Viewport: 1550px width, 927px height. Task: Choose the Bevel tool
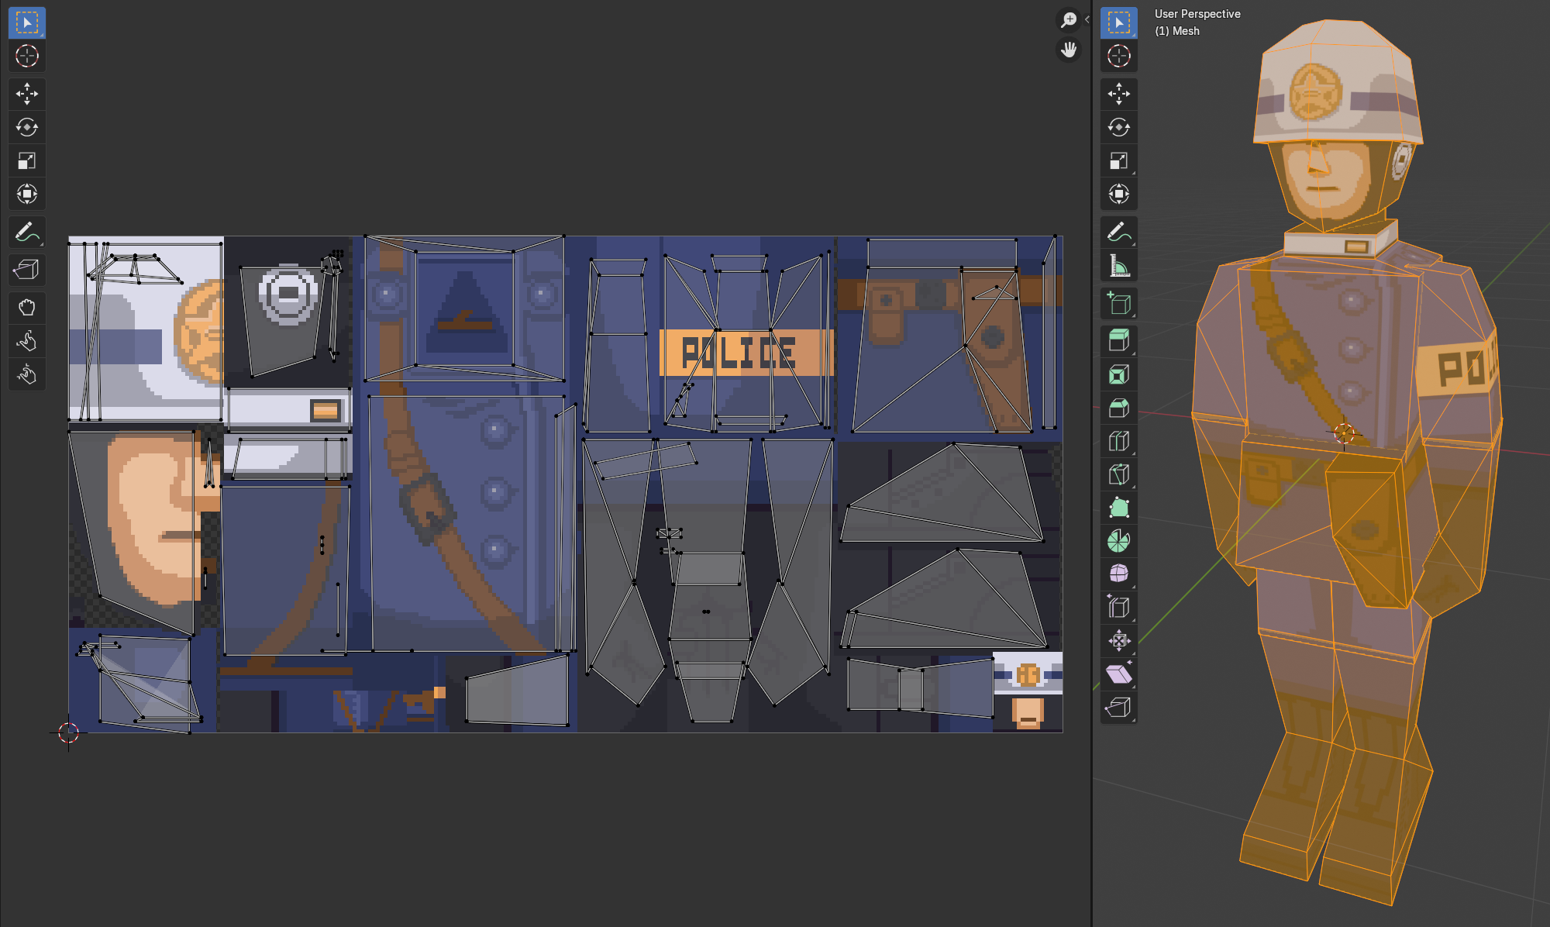pyautogui.click(x=1119, y=408)
